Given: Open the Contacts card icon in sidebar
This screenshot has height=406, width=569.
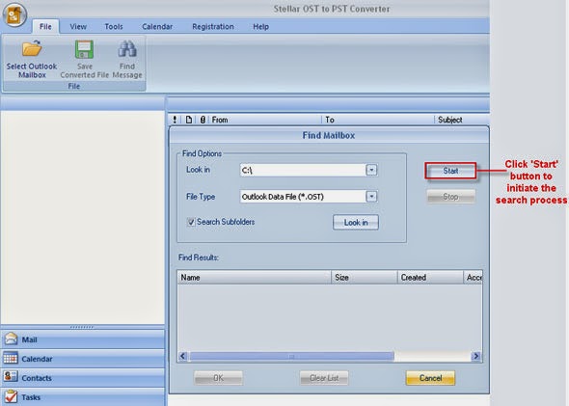Looking at the screenshot, I should tap(11, 377).
